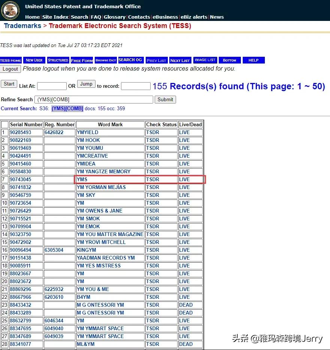330x350 pixels.
Task: Click the USPTO seal logo
Action: tap(10, 10)
